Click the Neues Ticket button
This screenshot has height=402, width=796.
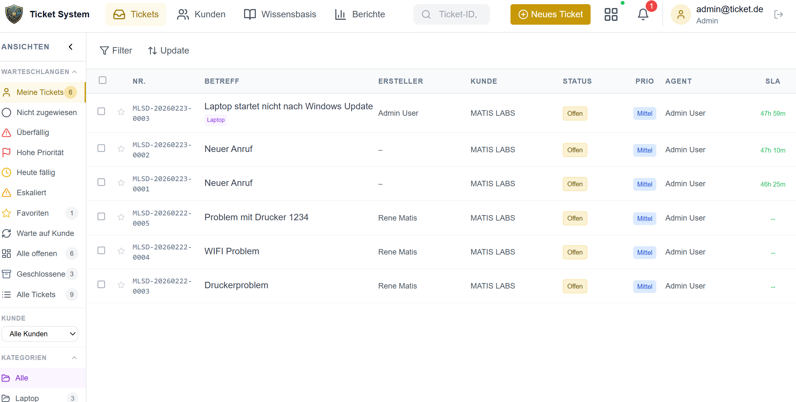pos(550,14)
